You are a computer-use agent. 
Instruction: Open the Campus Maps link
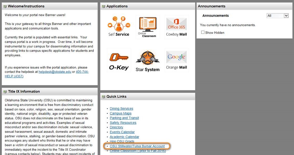pos(121,113)
